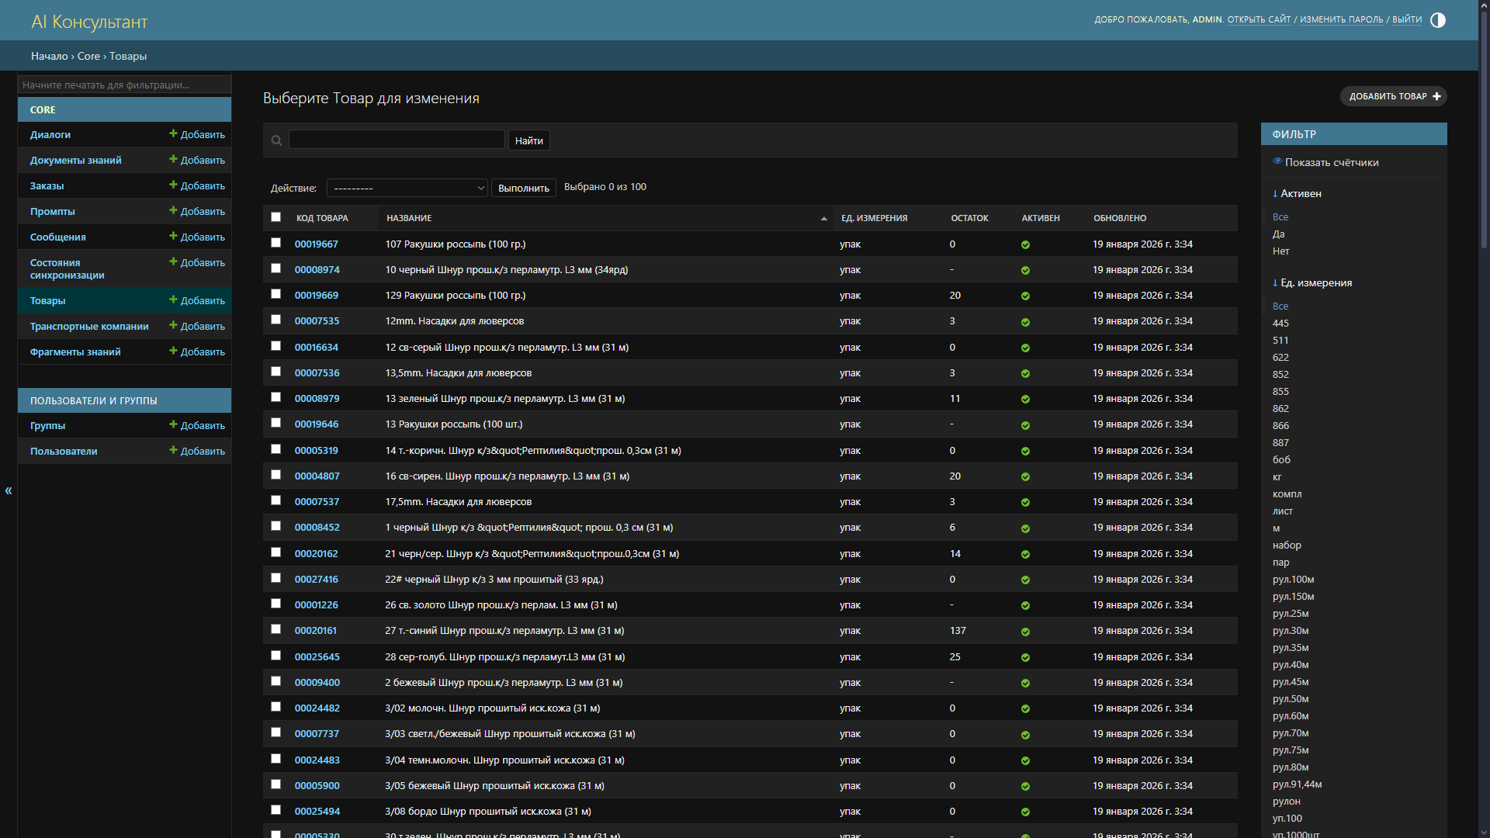The width and height of the screenshot is (1490, 838).
Task: Click the active status icon for item 00019667
Action: pyautogui.click(x=1025, y=244)
